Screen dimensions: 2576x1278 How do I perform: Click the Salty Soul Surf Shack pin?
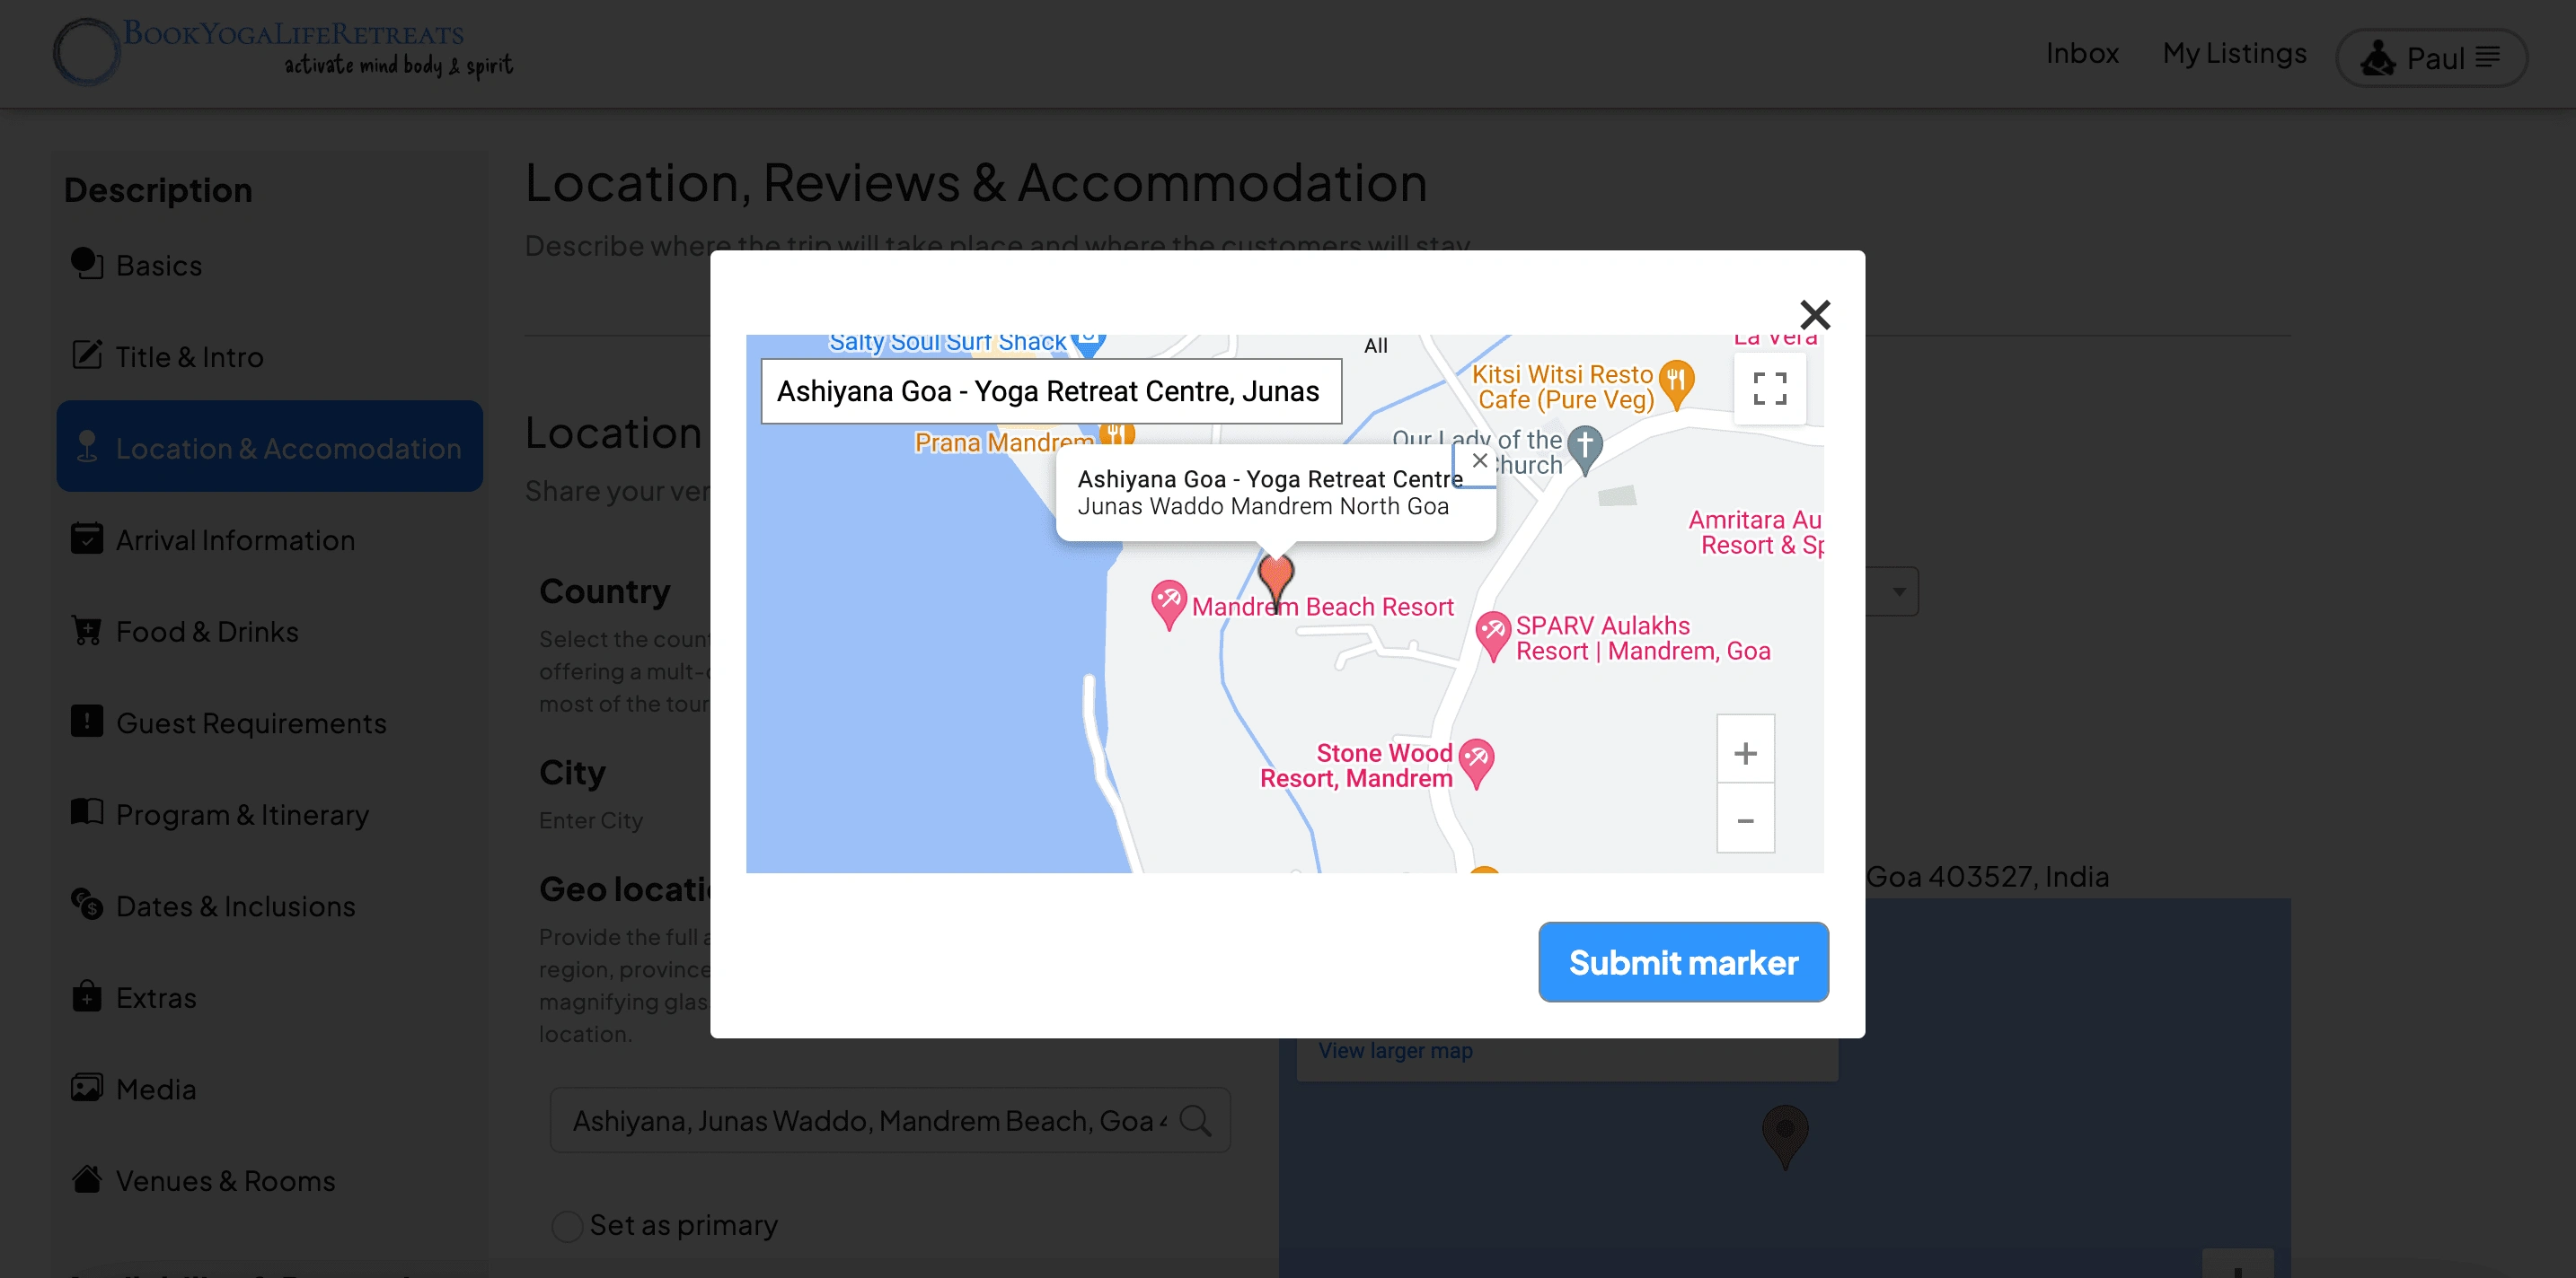[1088, 344]
